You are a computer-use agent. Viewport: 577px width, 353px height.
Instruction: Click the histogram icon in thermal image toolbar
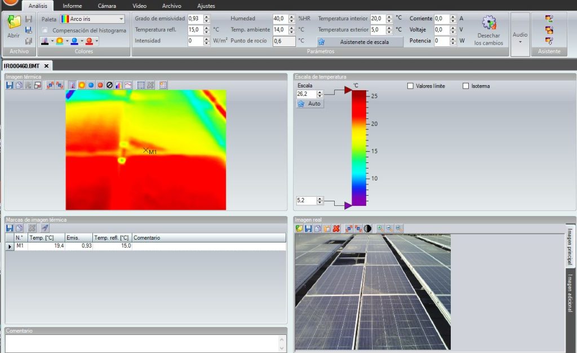[119, 85]
